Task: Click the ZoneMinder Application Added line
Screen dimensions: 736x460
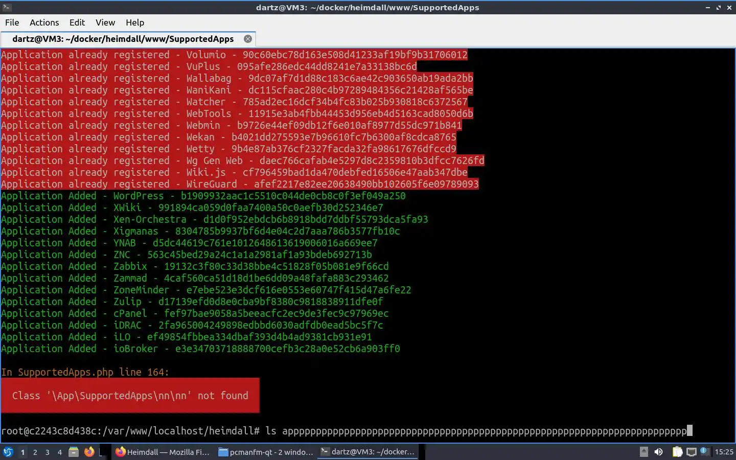Action: click(206, 290)
